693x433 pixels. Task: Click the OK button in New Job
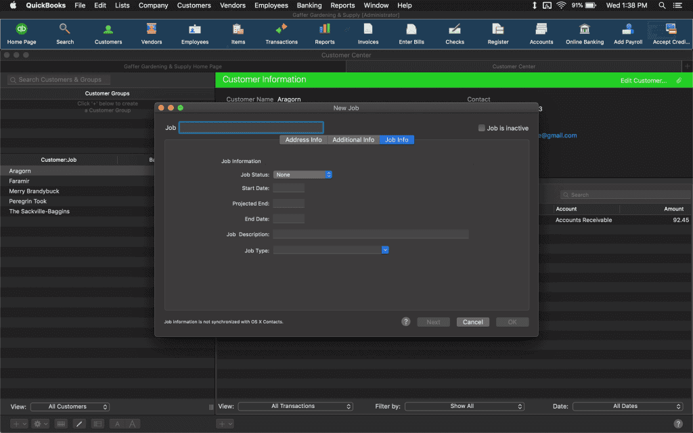(x=512, y=322)
